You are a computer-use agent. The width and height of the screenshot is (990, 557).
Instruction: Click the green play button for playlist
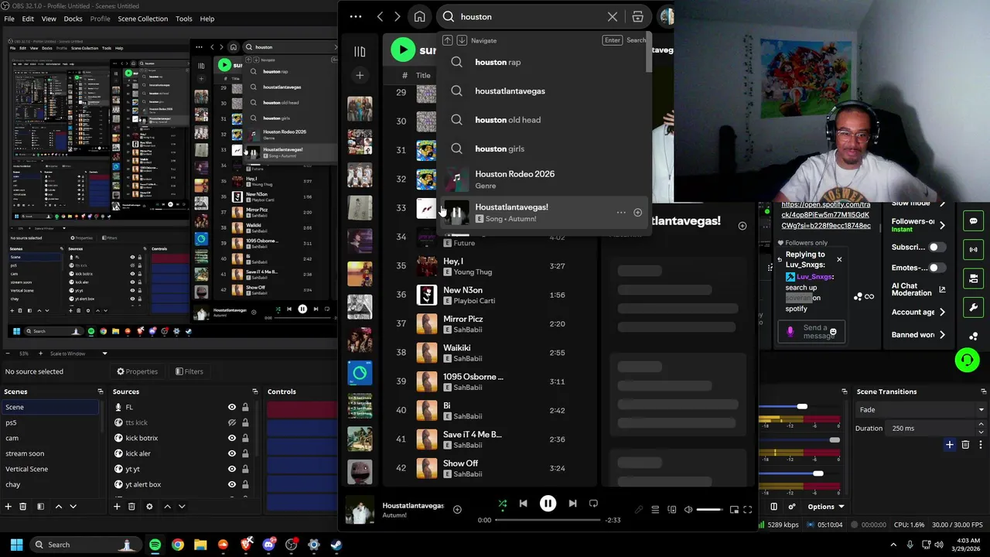[x=402, y=50]
